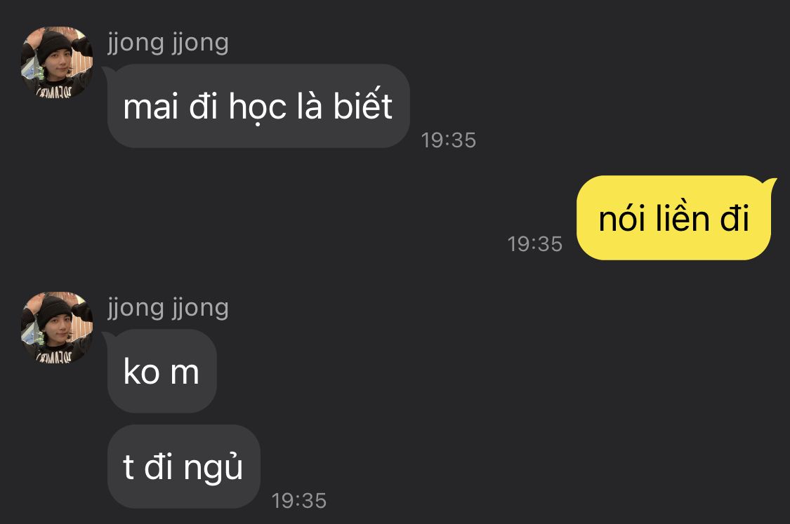
Task: Click sender name 'jjong jjong' above 'ko m'
Action: point(169,309)
